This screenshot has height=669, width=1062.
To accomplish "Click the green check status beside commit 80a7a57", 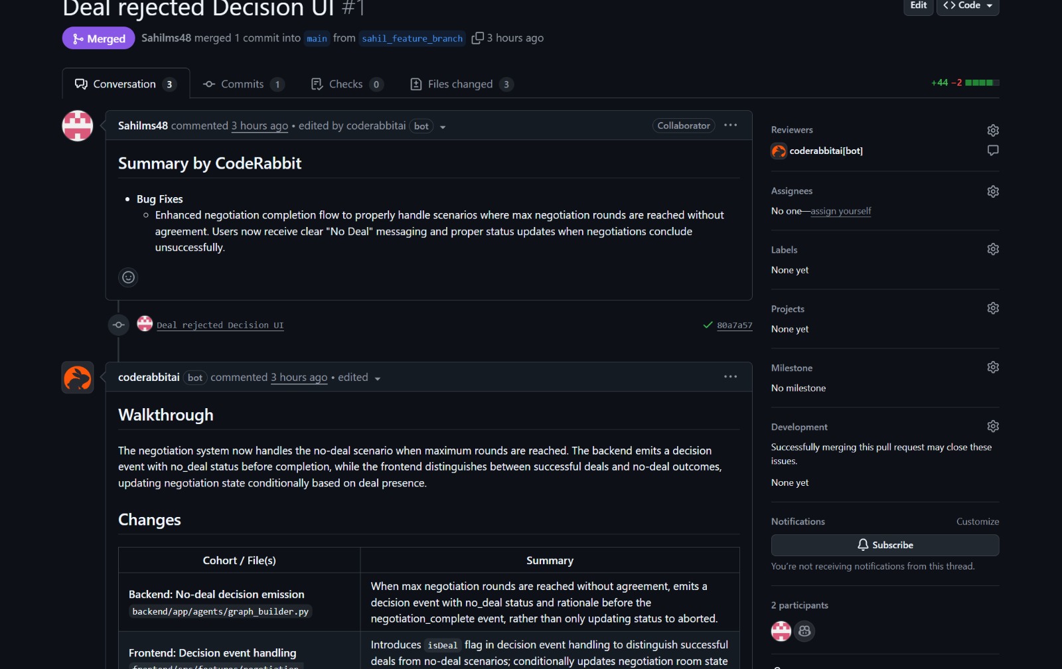I will click(x=708, y=325).
